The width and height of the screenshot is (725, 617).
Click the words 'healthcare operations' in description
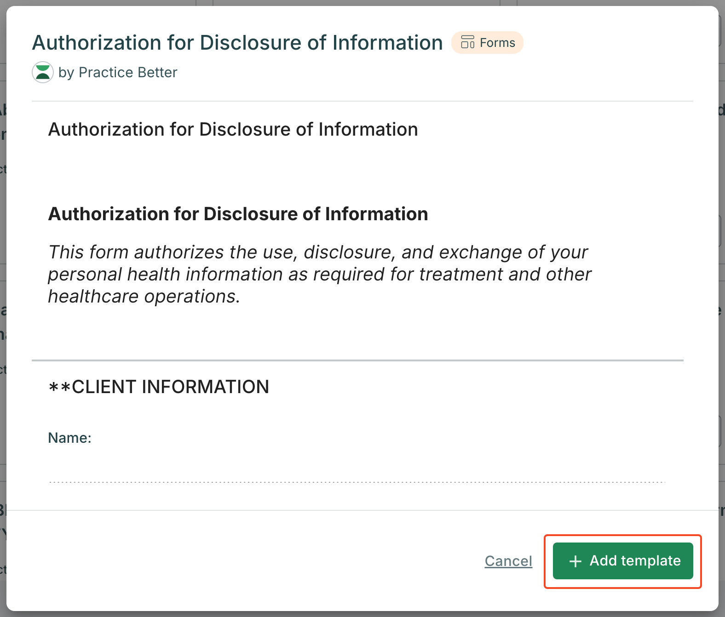pyautogui.click(x=143, y=297)
